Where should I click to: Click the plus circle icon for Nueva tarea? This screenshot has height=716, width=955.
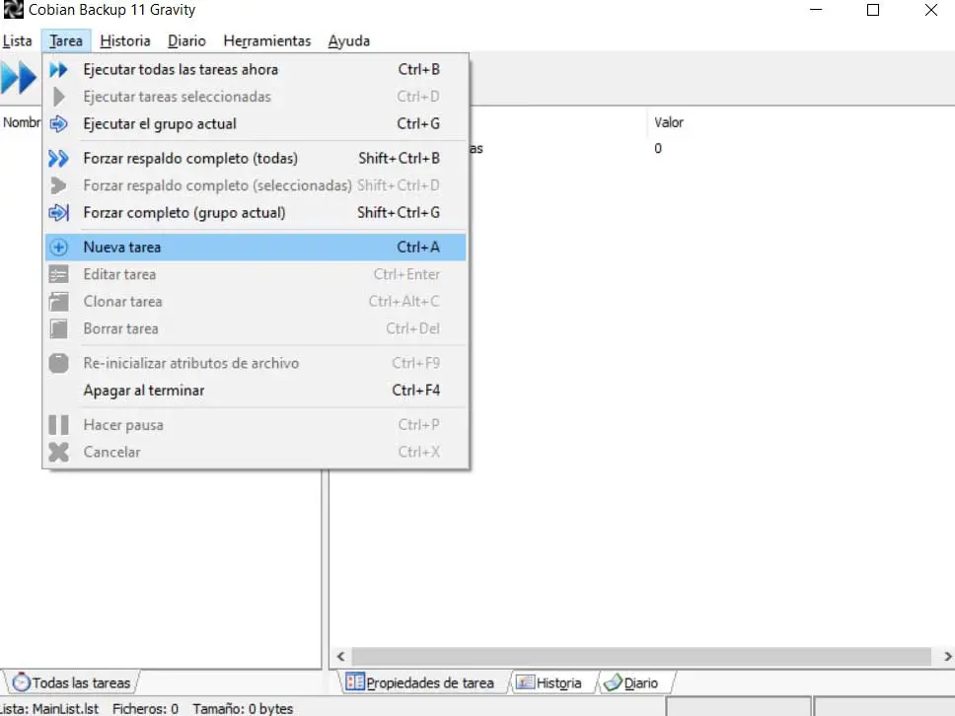click(x=58, y=248)
